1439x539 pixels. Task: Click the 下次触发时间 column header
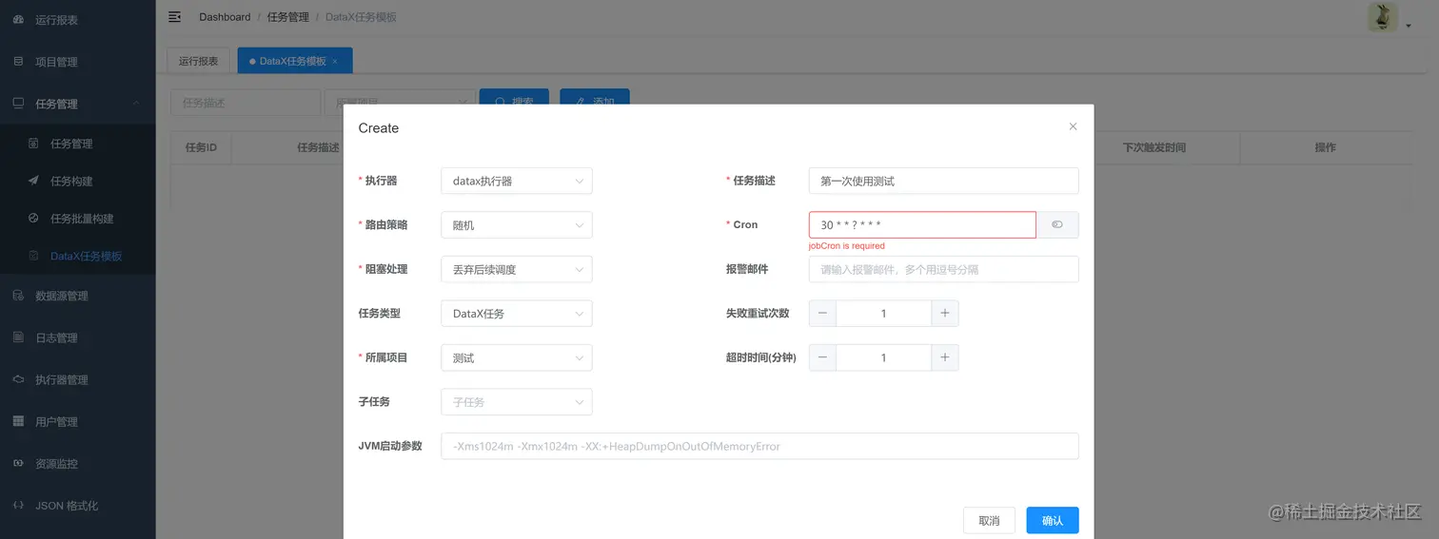1154,147
